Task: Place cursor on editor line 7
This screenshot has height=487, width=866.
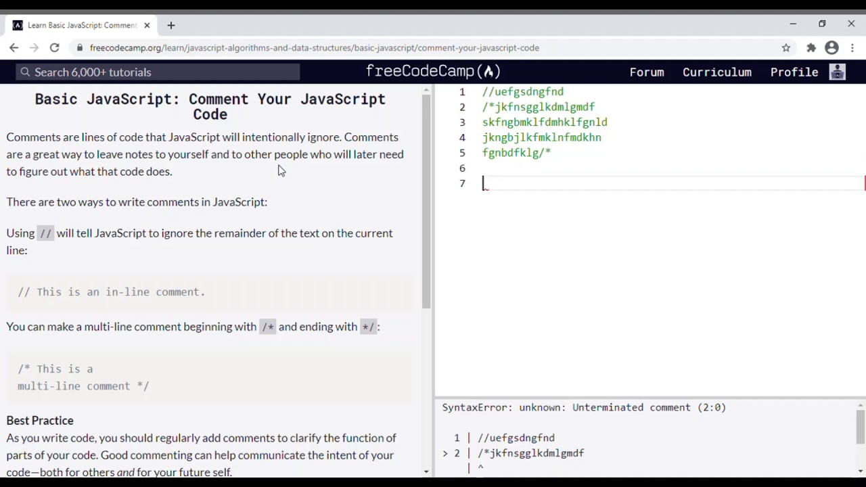Action: [x=673, y=183]
